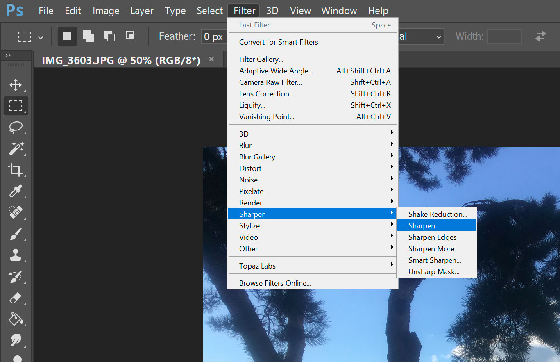Select the Clone Stamp tool
This screenshot has height=362, width=560.
[x=16, y=255]
